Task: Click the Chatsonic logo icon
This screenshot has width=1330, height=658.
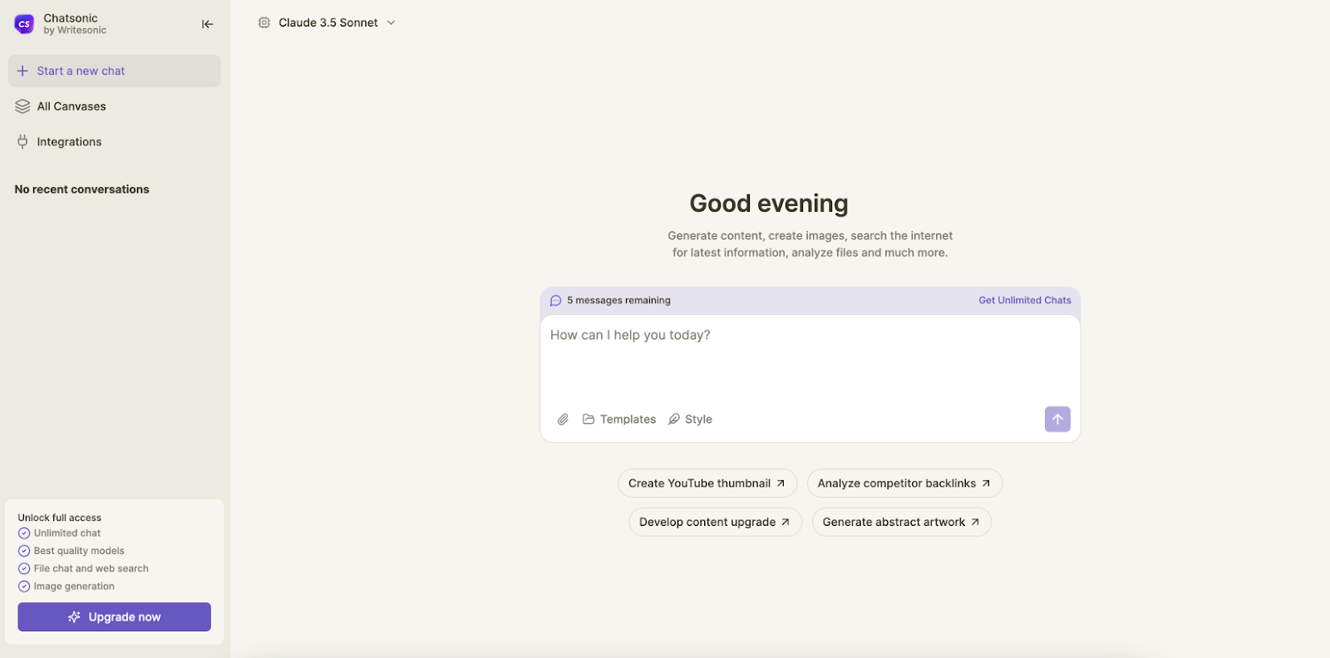Action: 24,24
